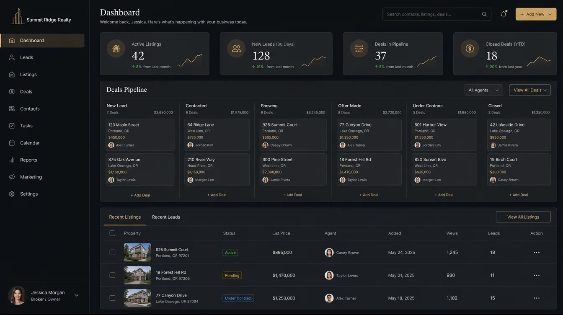Screen dimensions: 563x315
Task: Check the 77 Canyon Drive listing checkbox
Action: pyautogui.click(x=112, y=298)
